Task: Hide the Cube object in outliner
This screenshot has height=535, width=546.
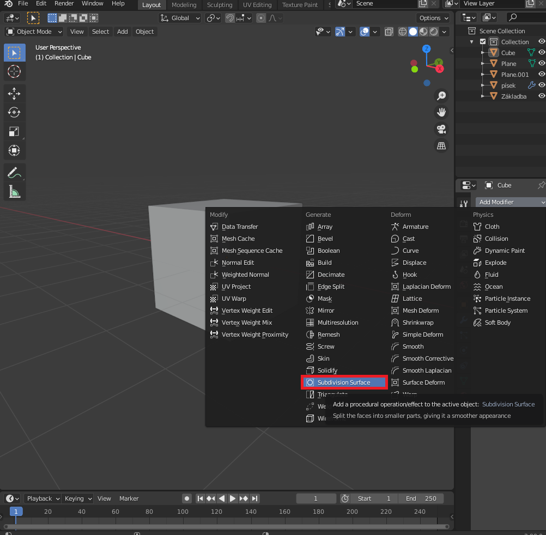Action: point(542,53)
